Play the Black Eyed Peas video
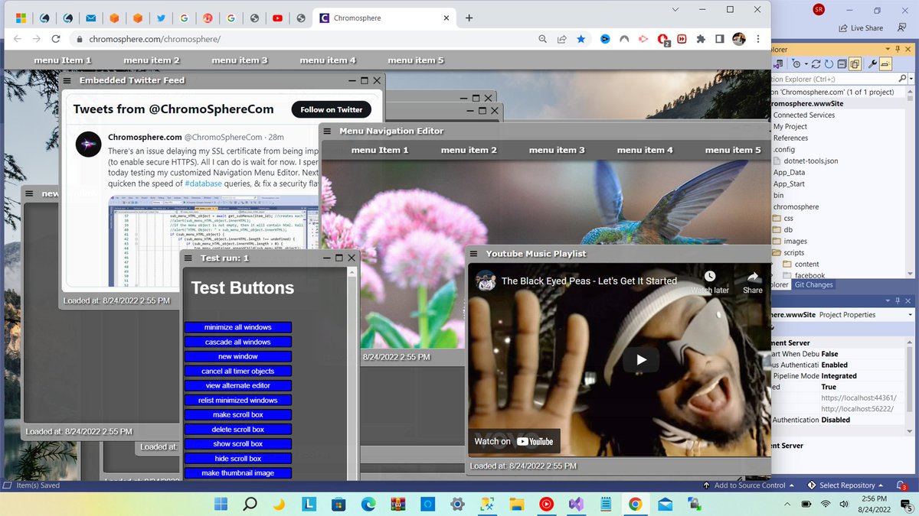The height and width of the screenshot is (516, 919). (x=642, y=360)
